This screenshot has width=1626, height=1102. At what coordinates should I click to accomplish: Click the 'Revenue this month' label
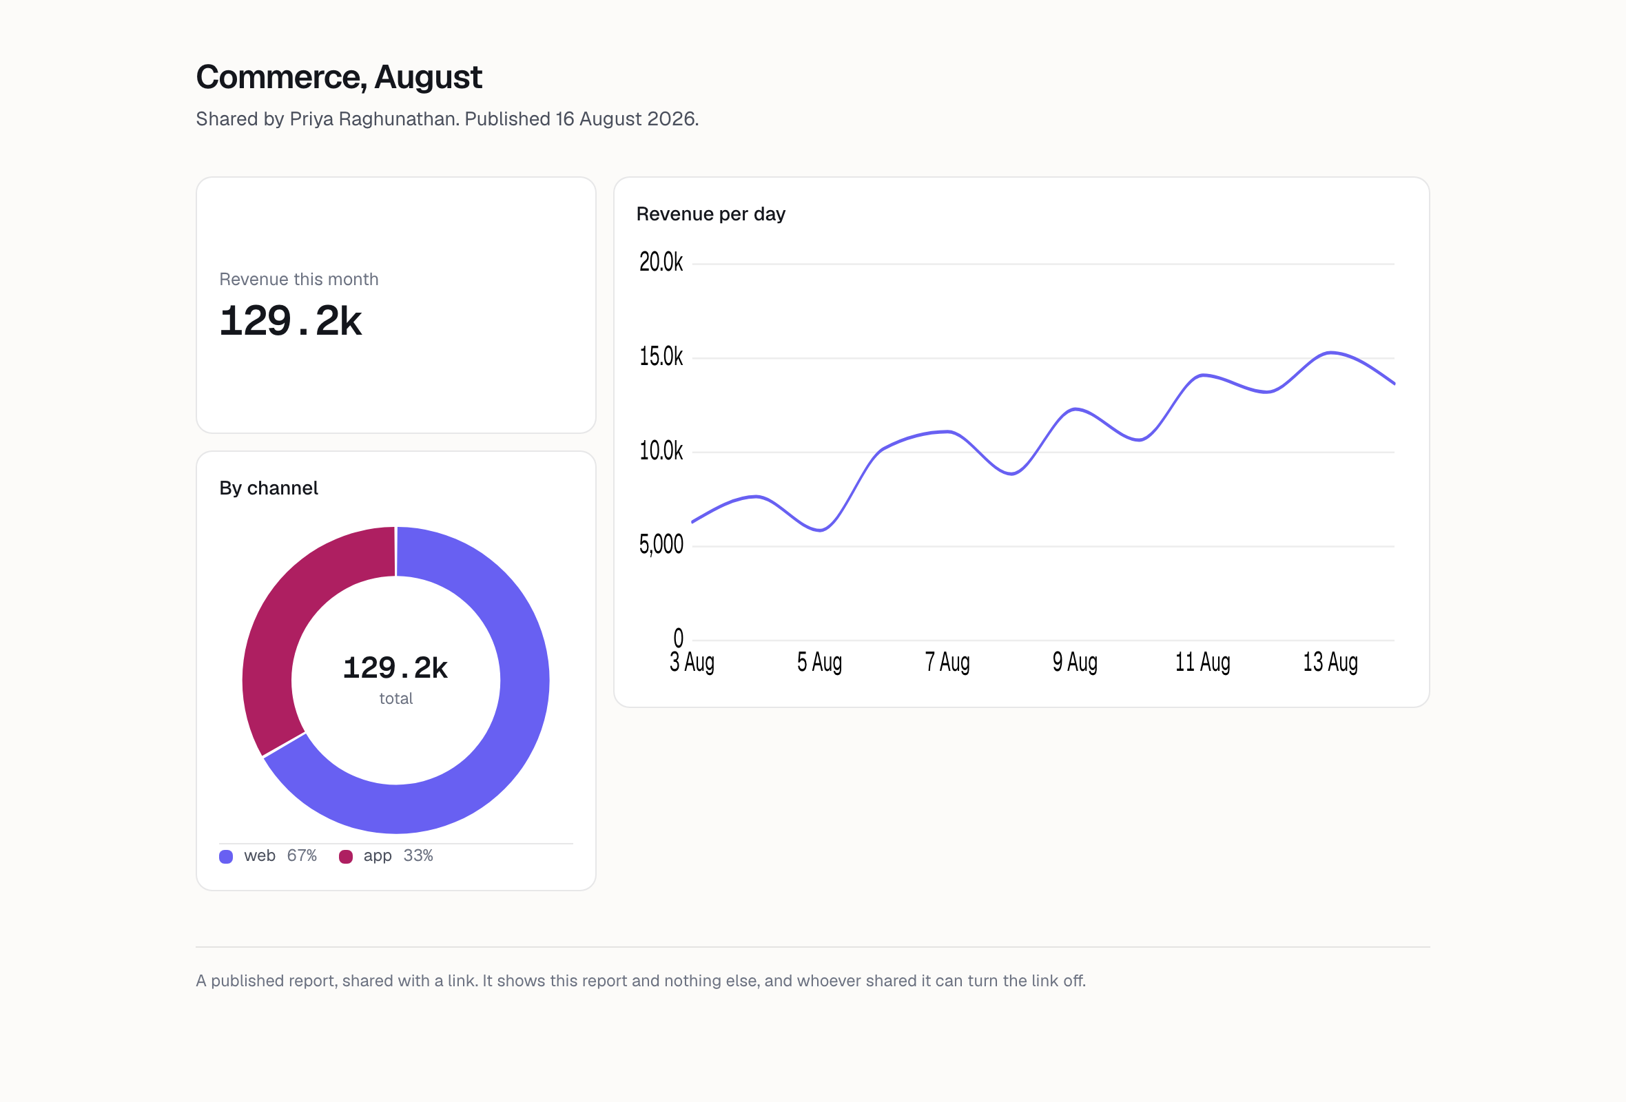click(299, 279)
